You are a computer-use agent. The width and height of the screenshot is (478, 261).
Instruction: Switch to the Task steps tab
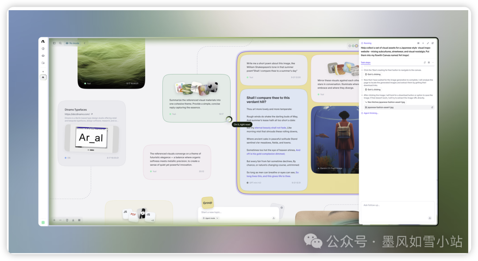366,62
